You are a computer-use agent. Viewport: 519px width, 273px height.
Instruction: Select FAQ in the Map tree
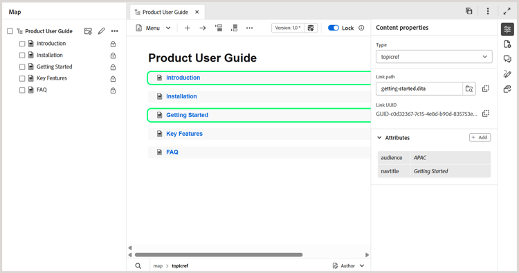click(x=42, y=90)
